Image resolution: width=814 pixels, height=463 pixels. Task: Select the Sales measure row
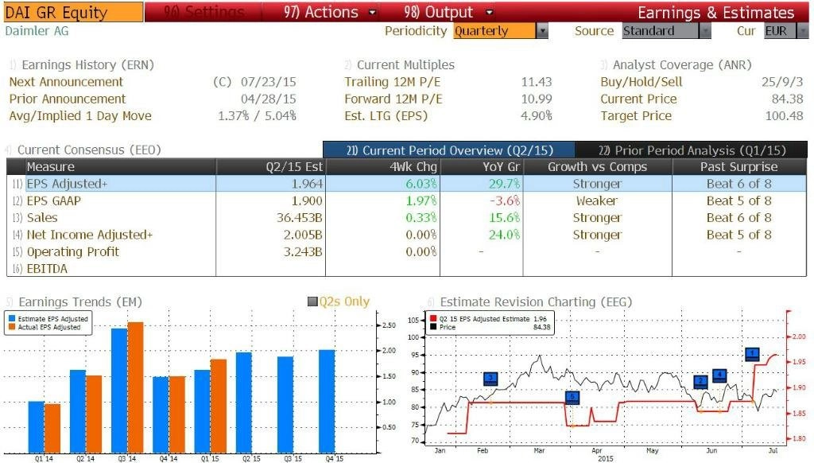point(406,218)
